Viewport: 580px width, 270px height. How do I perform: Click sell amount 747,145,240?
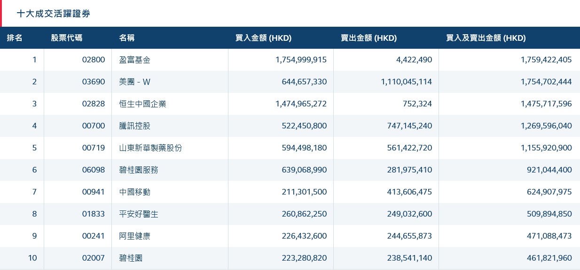[x=409, y=126]
